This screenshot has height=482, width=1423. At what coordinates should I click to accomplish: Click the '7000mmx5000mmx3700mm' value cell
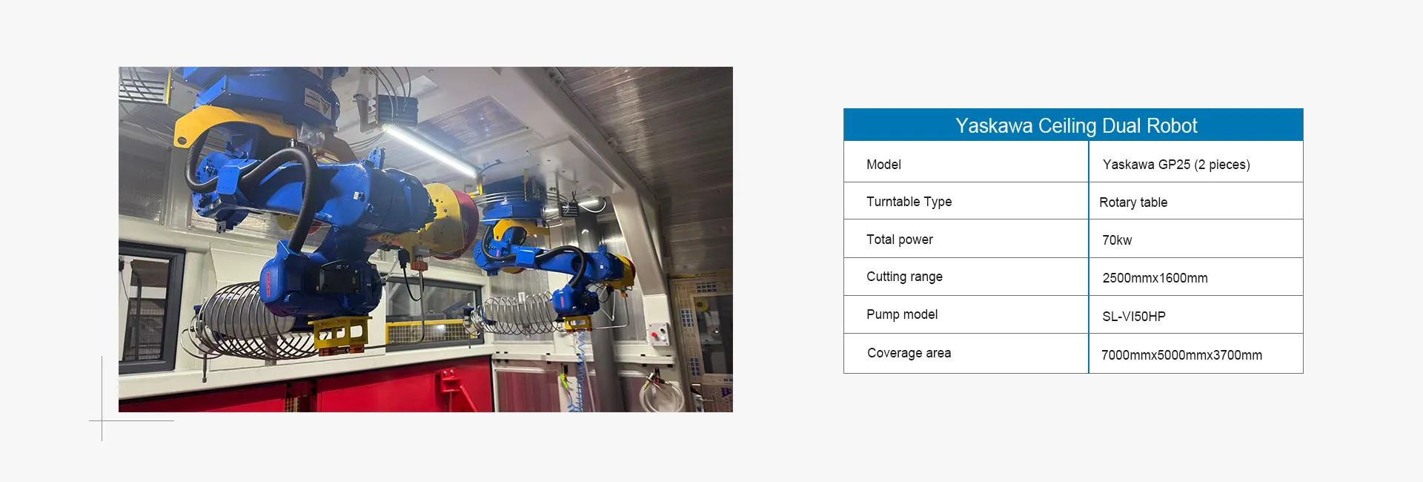[x=1196, y=353]
